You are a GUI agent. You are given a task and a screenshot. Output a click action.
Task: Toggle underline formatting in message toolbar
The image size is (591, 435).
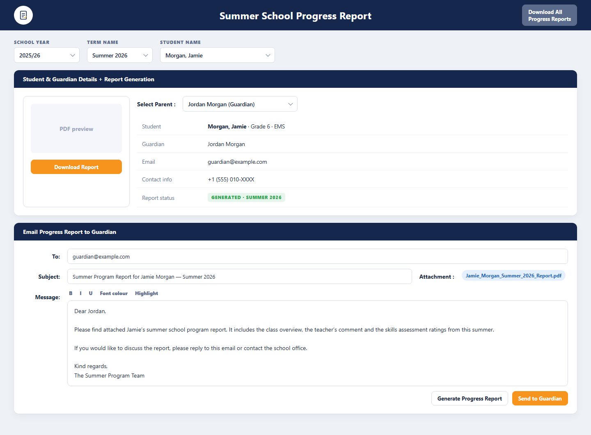click(x=91, y=293)
